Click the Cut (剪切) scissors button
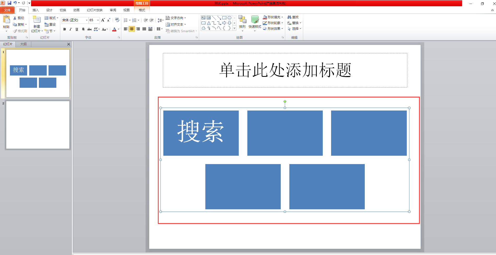 tap(19, 18)
